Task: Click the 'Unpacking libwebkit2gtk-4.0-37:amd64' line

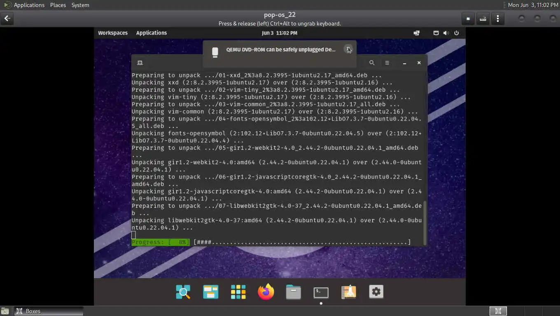Action: 276,224
